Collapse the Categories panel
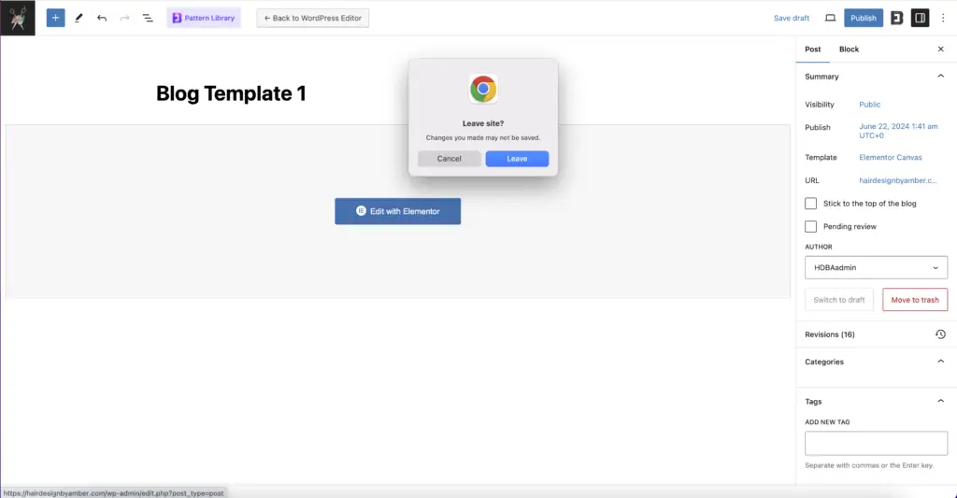This screenshot has height=498, width=957. (x=940, y=362)
